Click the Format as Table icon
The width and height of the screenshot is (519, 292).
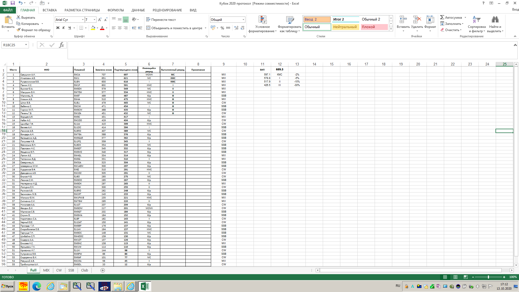(x=290, y=20)
